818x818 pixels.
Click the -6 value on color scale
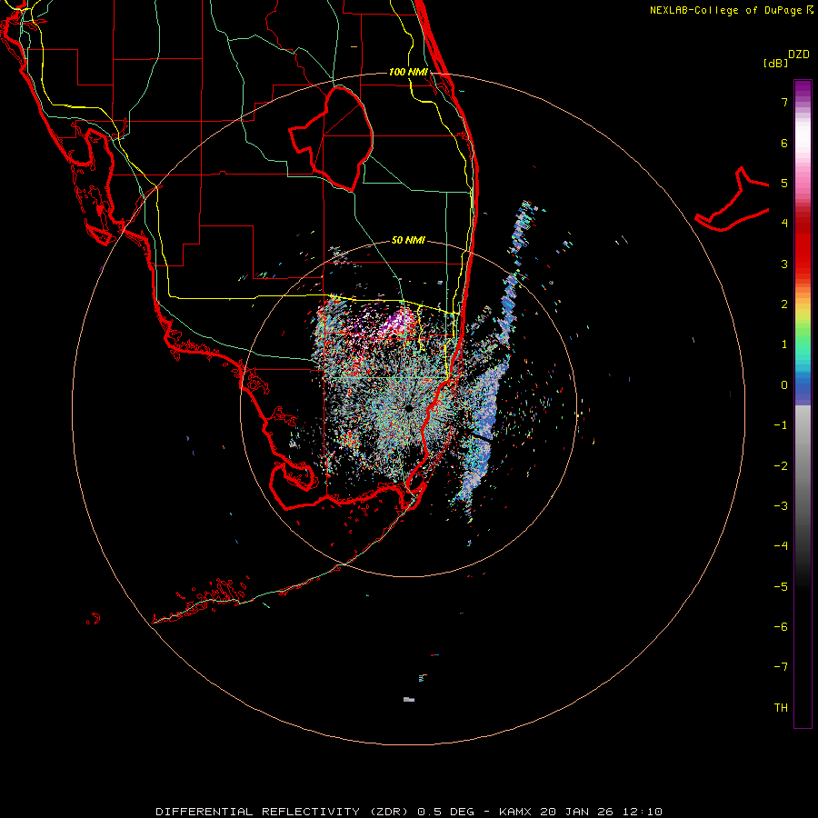[x=781, y=627]
